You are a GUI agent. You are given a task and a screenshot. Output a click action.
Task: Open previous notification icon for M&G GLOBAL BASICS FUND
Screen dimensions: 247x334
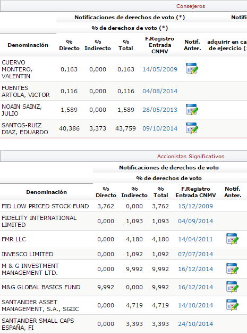[232, 287]
